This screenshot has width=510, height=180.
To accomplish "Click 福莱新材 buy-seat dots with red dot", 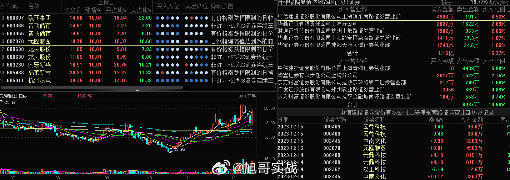I will (167, 73).
